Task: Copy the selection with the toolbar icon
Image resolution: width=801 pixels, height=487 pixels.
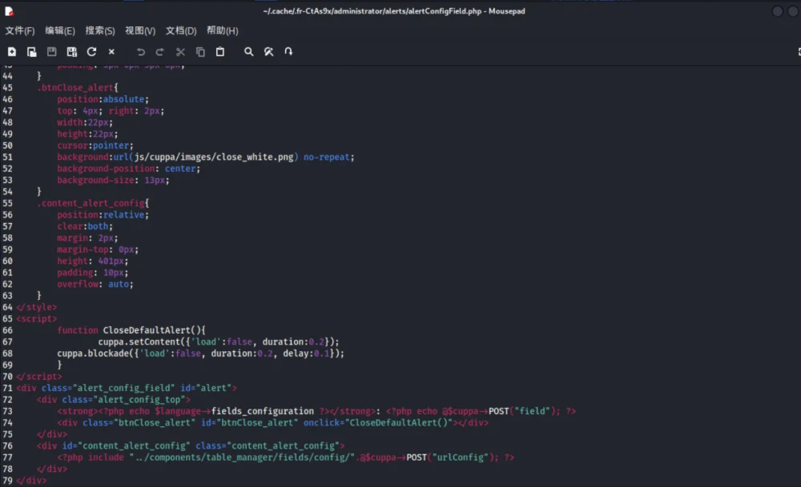Action: point(200,51)
